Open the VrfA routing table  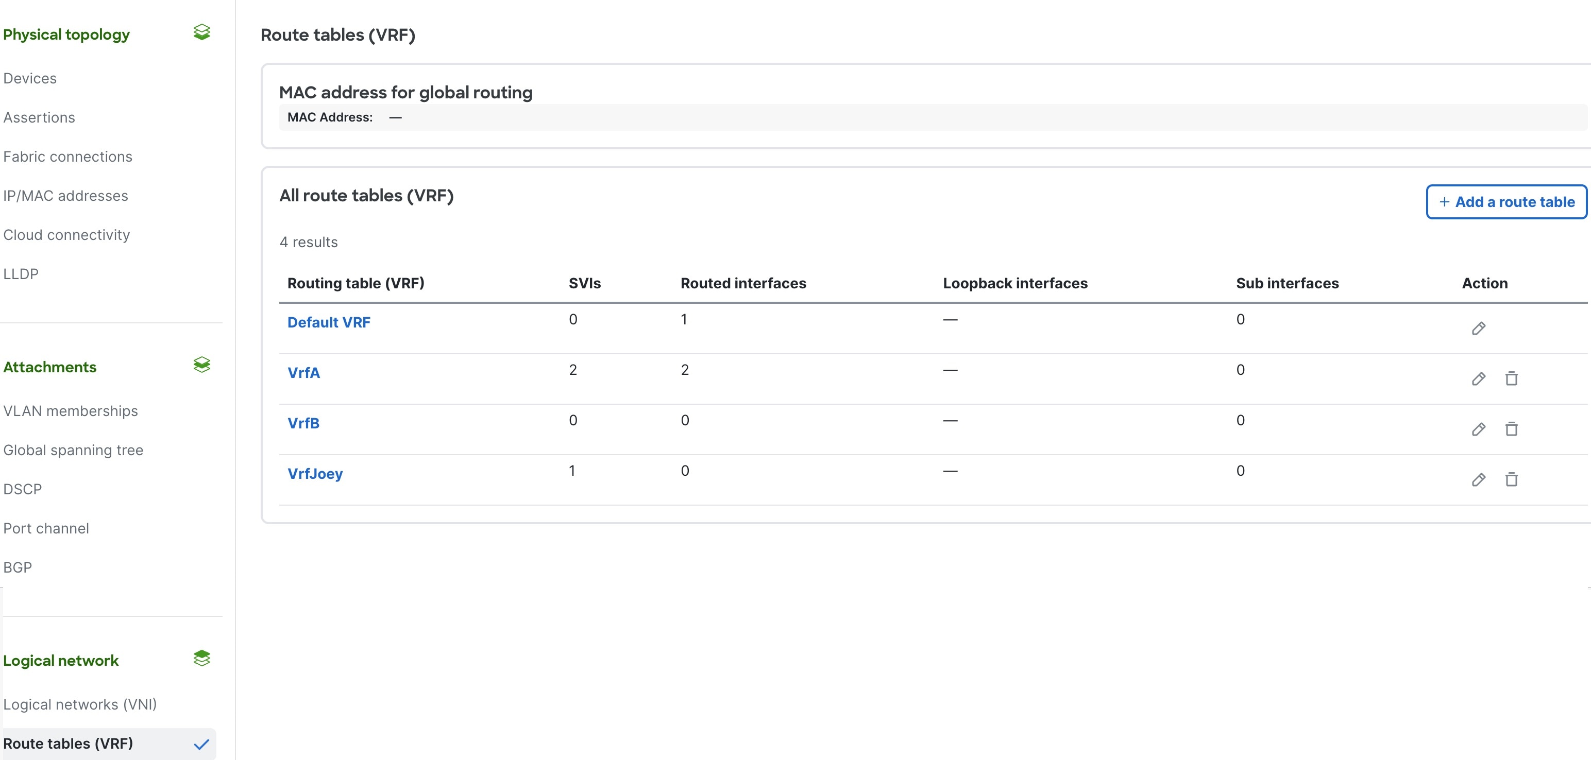click(x=303, y=373)
